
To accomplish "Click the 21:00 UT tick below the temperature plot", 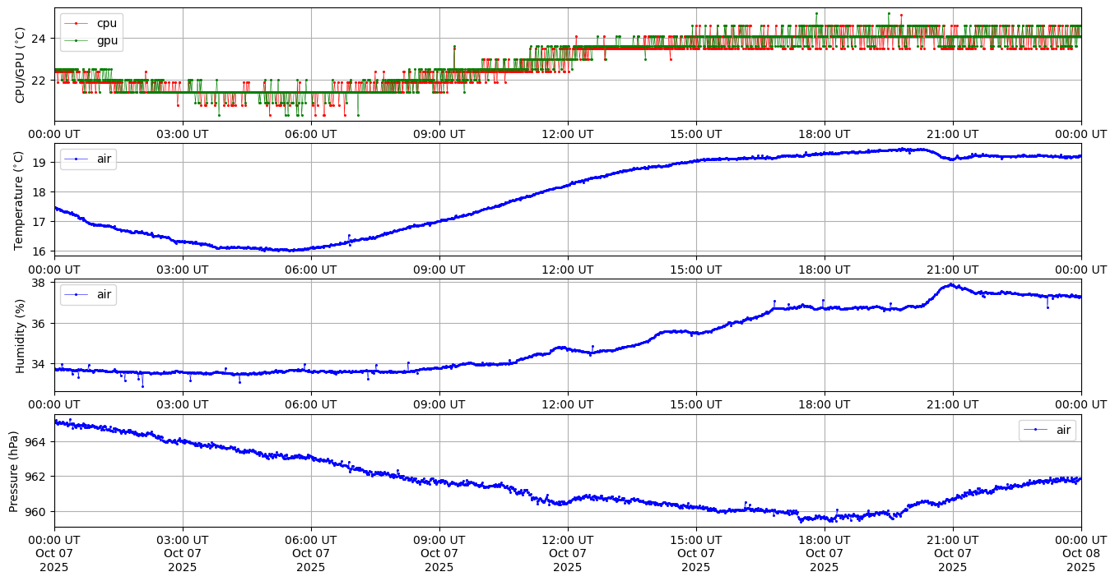I will pyautogui.click(x=953, y=270).
